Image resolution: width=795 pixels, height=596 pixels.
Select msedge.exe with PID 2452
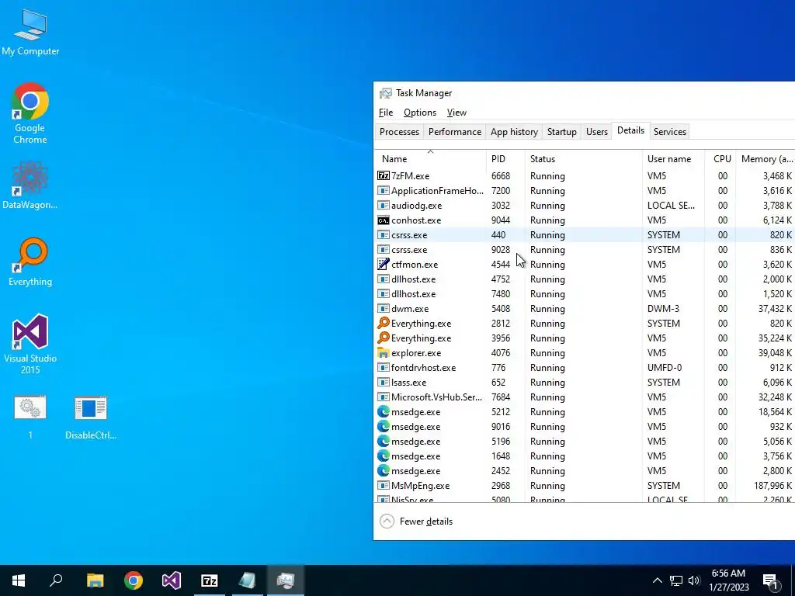point(585,470)
